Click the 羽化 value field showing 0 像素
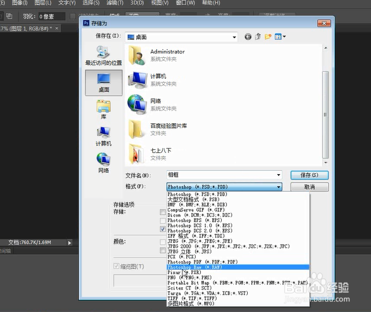This screenshot has height=312, width=371. (x=52, y=16)
